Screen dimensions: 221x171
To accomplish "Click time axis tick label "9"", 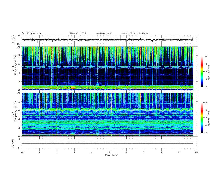I will coord(179,153).
